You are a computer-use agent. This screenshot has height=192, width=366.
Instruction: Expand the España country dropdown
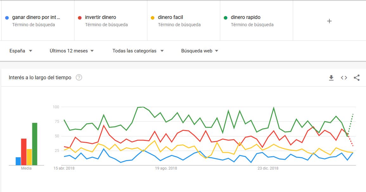coord(21,51)
